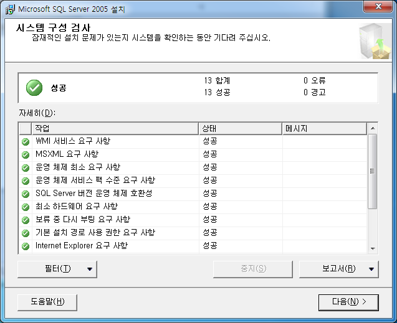This screenshot has width=397, height=323.
Task: Click the server box graphic in the header
Action: tap(375, 41)
